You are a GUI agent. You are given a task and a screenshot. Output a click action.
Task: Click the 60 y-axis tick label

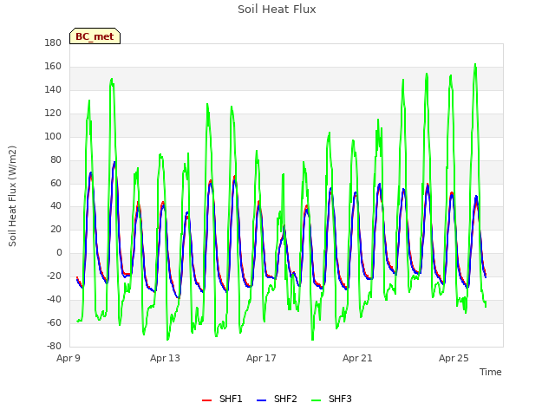[55, 183]
